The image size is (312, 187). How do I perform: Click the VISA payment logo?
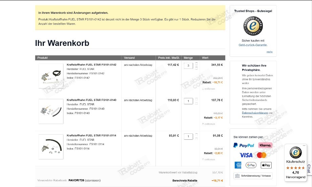pyautogui.click(x=246, y=155)
